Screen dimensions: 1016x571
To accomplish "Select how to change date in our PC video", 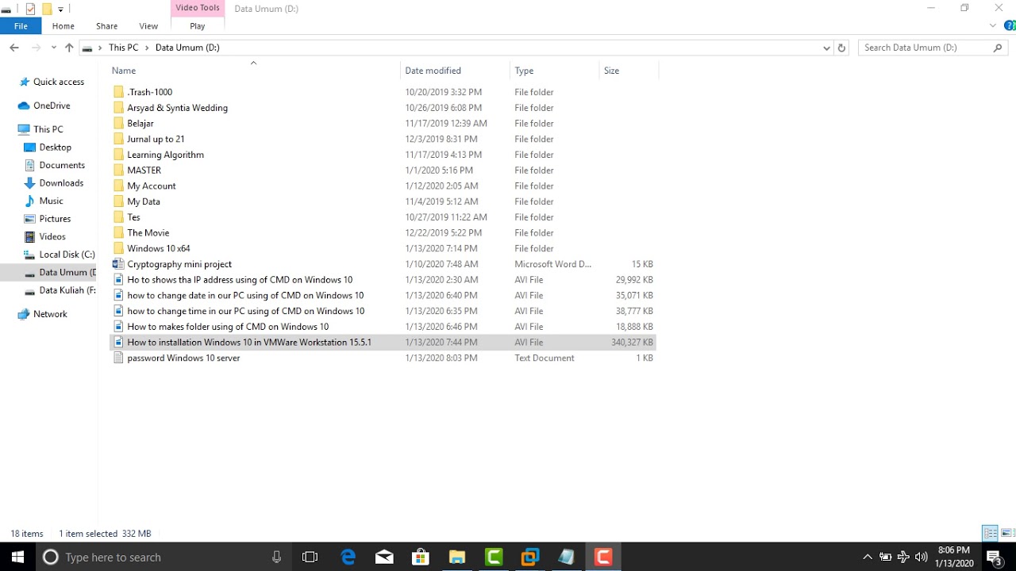I will (245, 295).
